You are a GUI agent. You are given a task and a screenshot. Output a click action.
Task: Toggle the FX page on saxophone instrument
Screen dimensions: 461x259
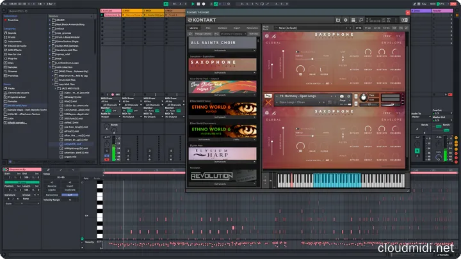tap(400, 36)
